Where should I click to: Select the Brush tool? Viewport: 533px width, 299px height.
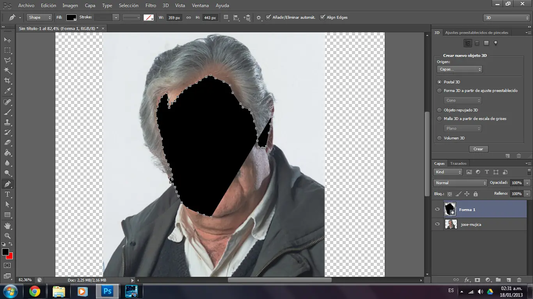(x=7, y=112)
